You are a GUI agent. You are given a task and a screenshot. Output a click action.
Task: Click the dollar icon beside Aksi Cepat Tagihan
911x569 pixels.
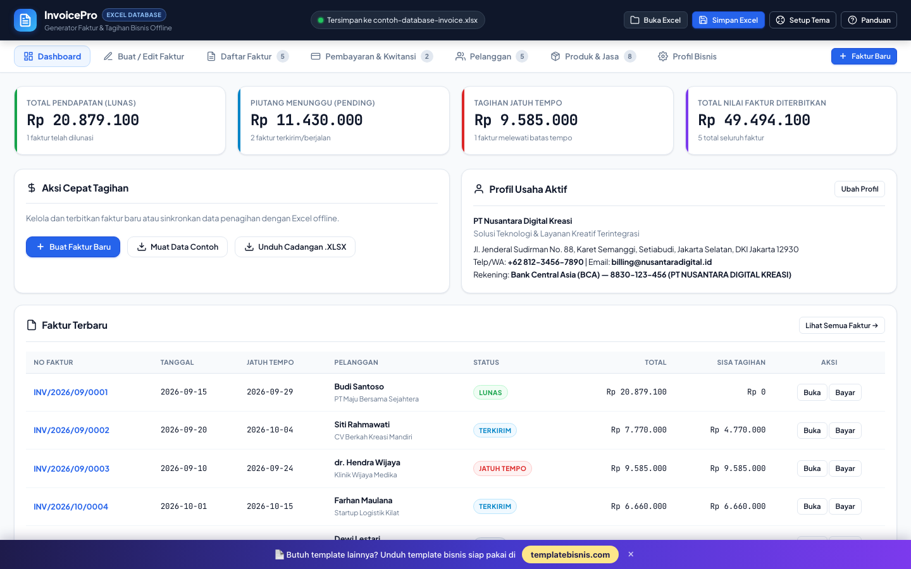click(x=32, y=188)
